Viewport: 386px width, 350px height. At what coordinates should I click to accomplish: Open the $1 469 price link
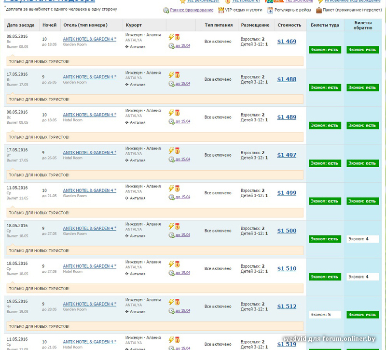tap(287, 42)
